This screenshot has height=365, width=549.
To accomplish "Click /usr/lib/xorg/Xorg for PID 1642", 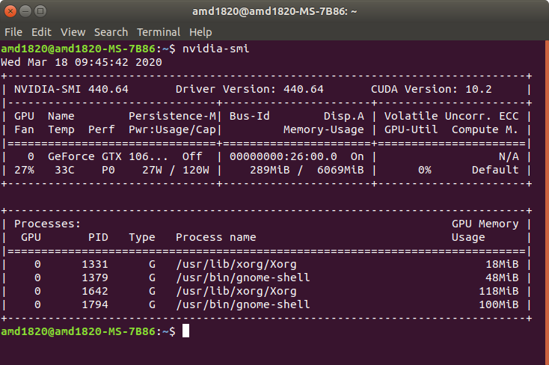I will tap(236, 291).
